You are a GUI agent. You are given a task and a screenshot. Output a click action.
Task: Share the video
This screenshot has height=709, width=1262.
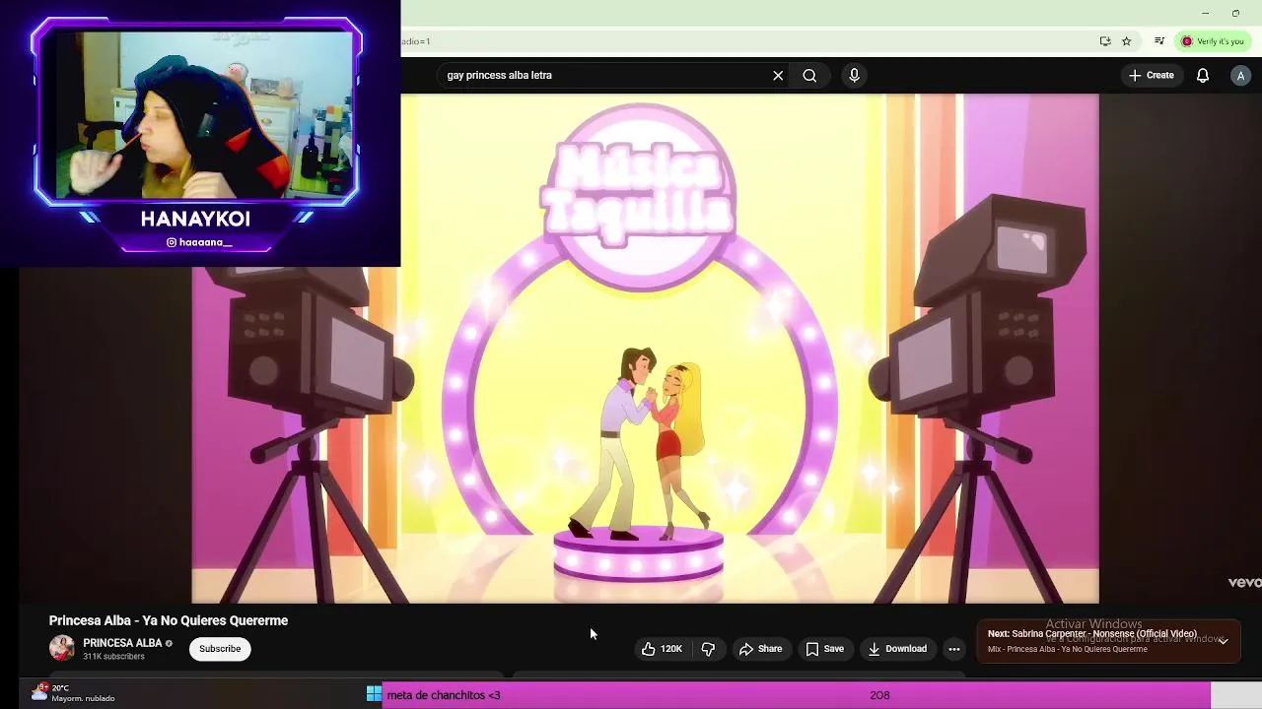(760, 649)
